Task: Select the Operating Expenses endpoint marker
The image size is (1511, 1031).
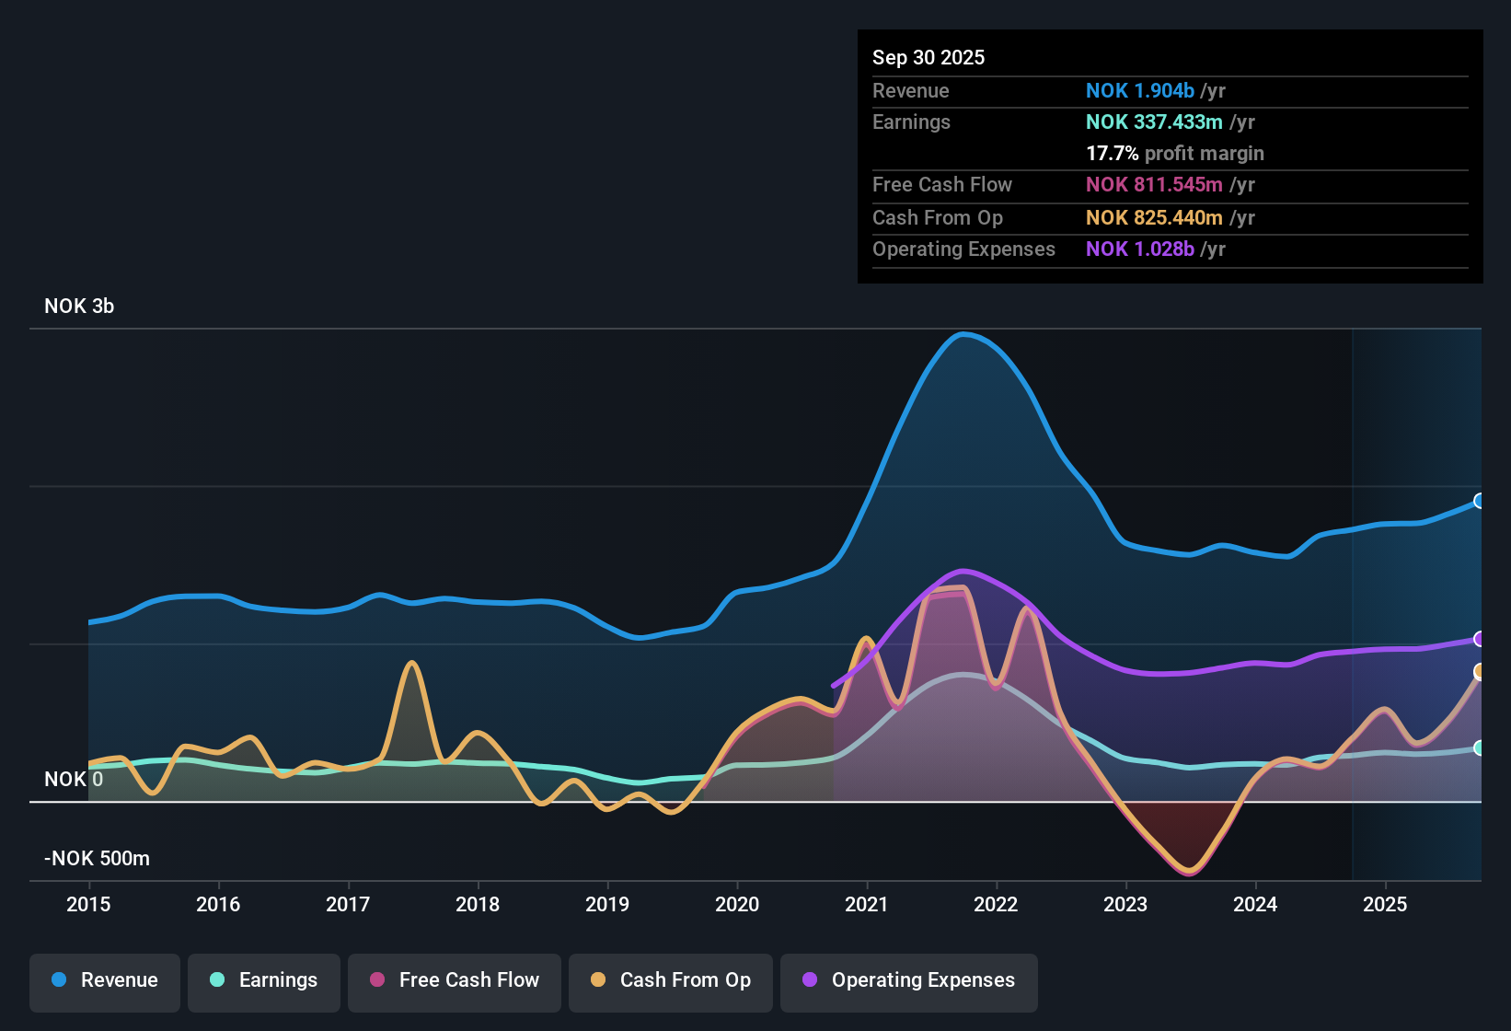Action: pos(1480,639)
